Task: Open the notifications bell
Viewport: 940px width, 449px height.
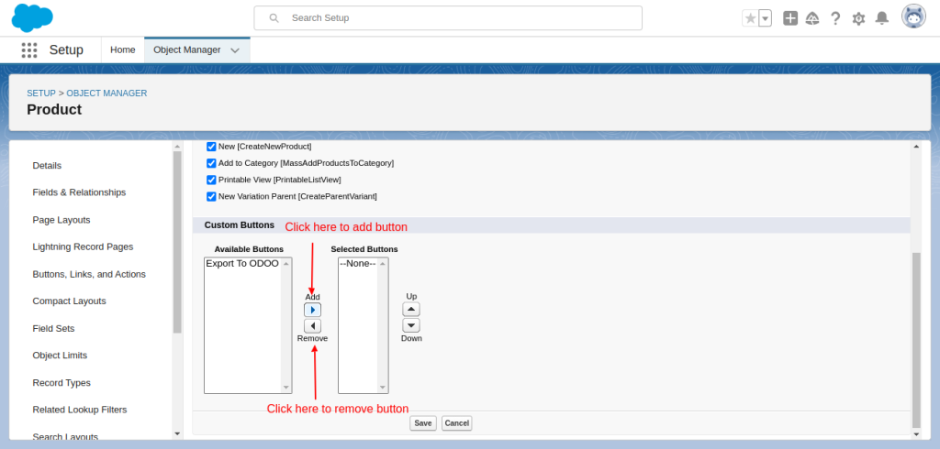Action: pos(882,18)
